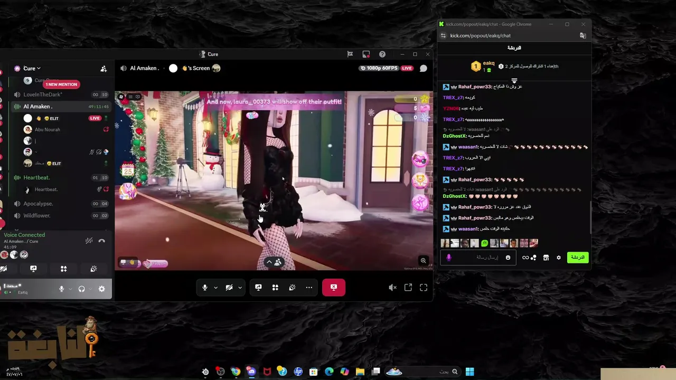Open more options ellipsis in the call bar

tap(309, 288)
